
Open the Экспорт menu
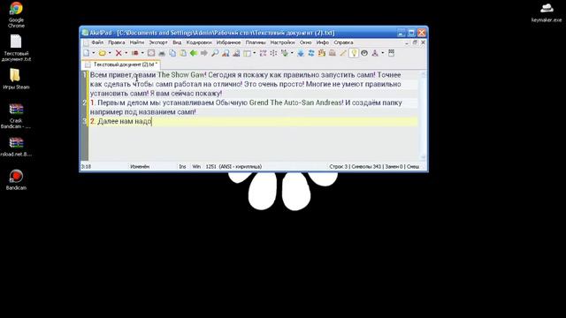tap(158, 42)
